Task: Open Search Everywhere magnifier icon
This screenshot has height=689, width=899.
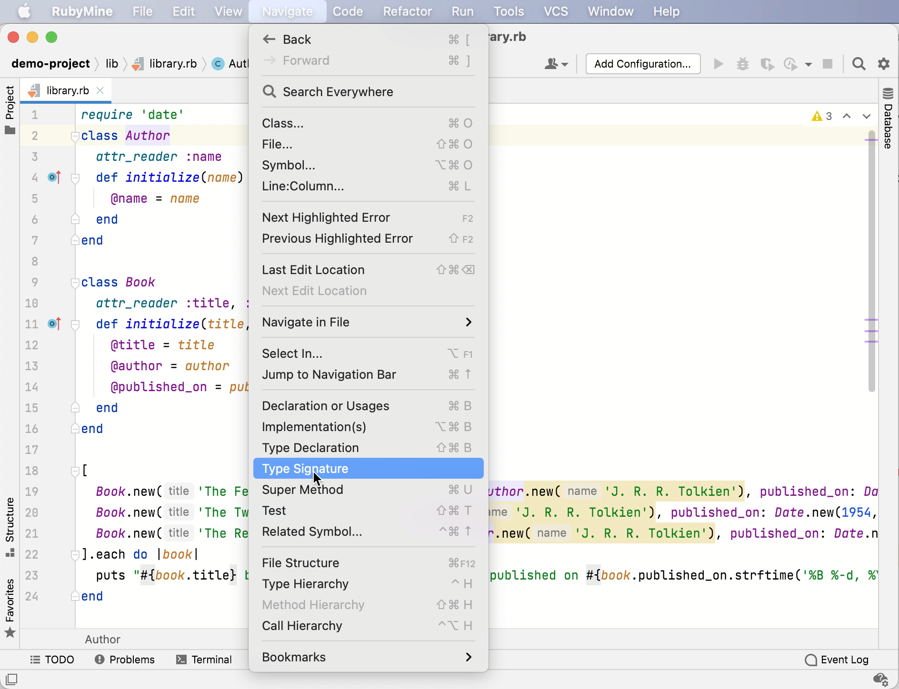Action: click(859, 64)
